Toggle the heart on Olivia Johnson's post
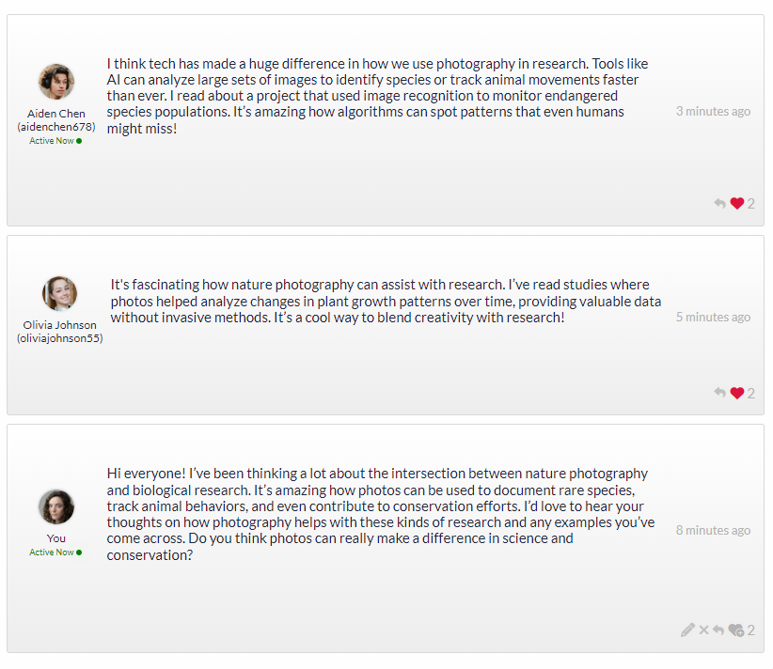Image resolution: width=773 pixels, height=669 pixels. [x=737, y=393]
